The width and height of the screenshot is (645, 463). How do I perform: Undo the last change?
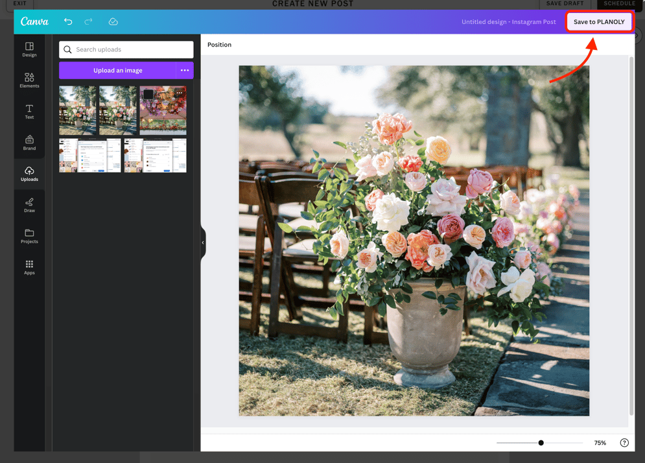coord(68,21)
